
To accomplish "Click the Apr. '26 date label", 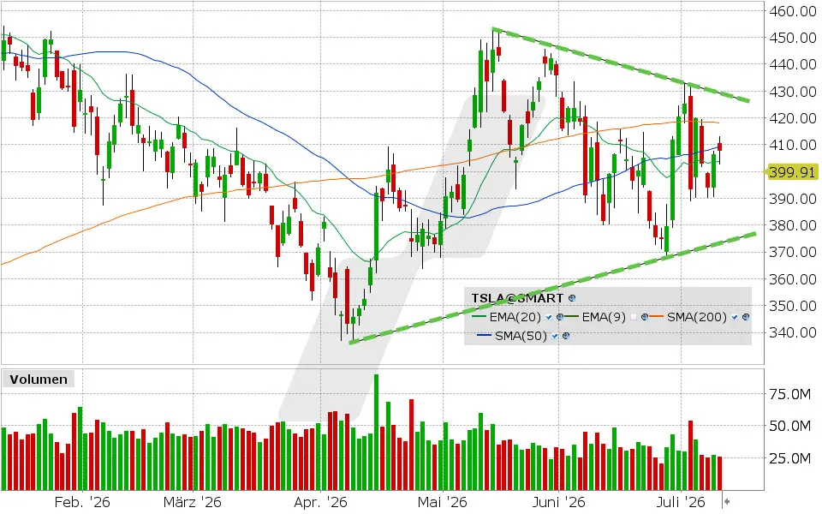I will [x=320, y=502].
